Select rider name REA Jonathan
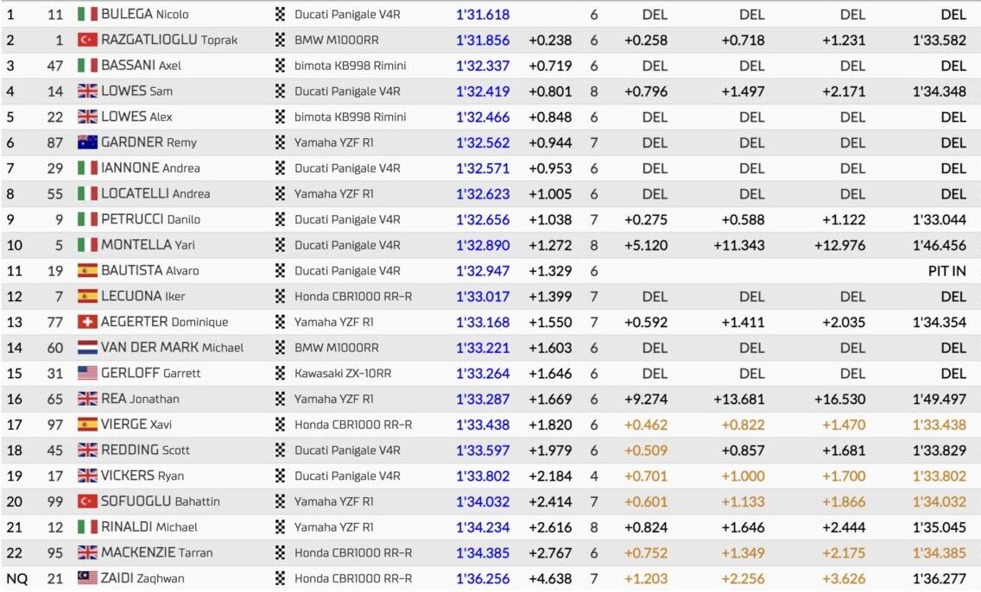Viewport: 981px width, 592px height. coord(140,398)
